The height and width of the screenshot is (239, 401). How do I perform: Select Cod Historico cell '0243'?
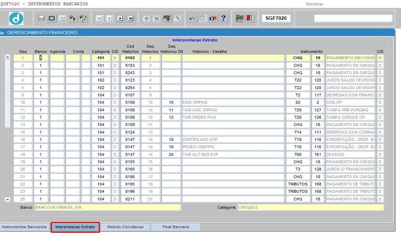(x=130, y=73)
